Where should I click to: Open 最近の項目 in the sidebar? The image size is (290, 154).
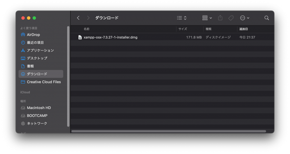(35, 42)
